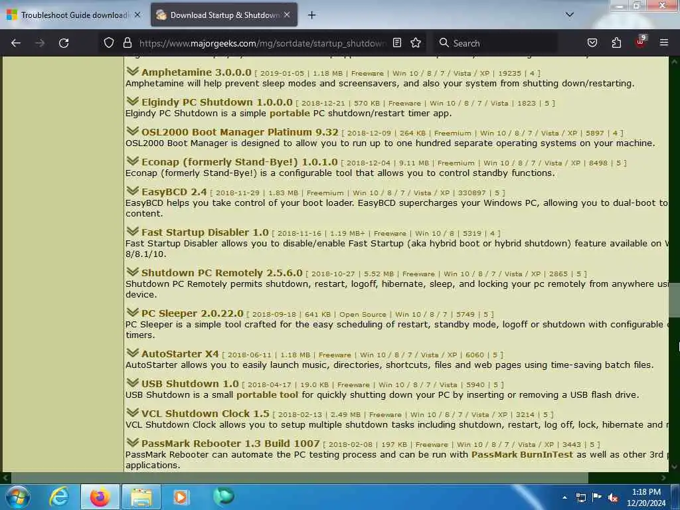
Task: Expand chevron beside VCL Shutdown Clock
Action: (x=132, y=413)
